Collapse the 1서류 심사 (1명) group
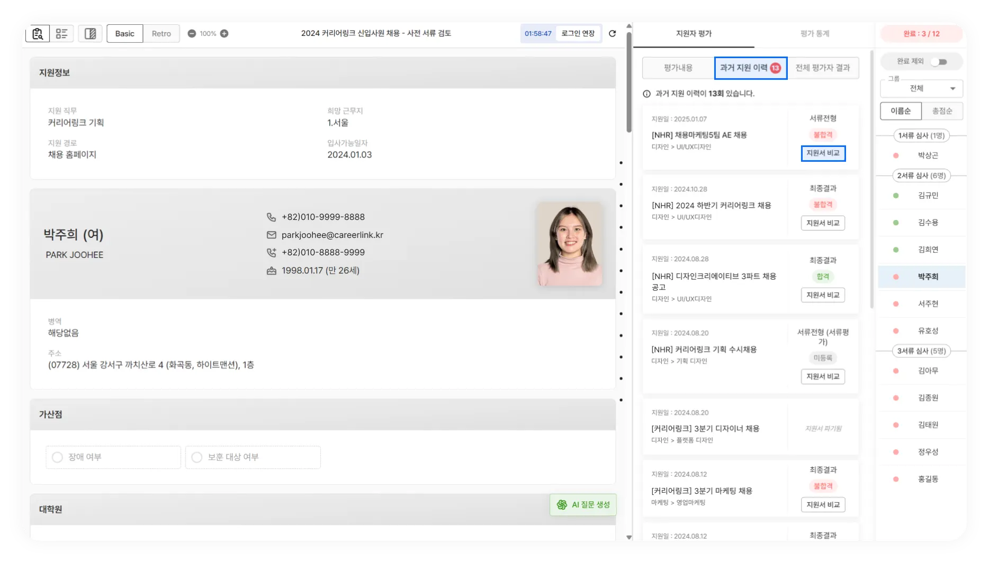This screenshot has height=563, width=989. point(921,135)
